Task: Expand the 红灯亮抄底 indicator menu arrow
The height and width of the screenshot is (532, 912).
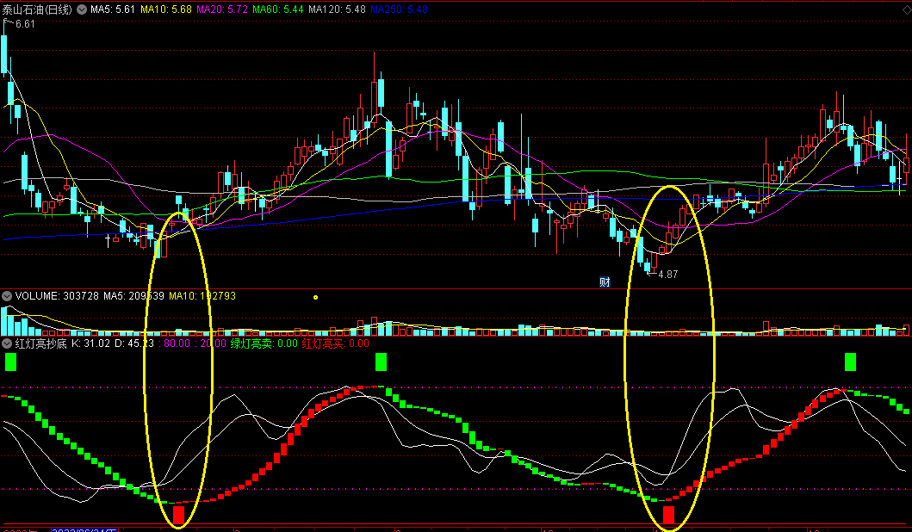Action: coord(7,343)
